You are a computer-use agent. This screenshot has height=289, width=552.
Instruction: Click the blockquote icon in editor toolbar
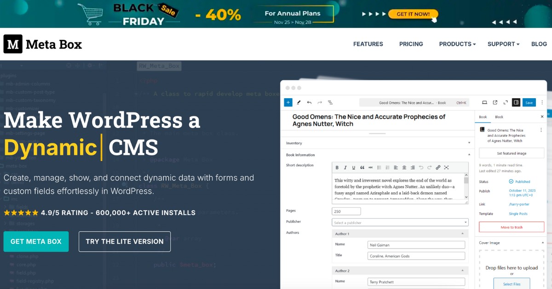pyautogui.click(x=362, y=167)
